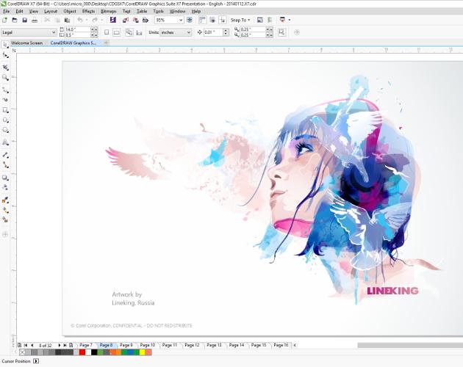This screenshot has width=463, height=367.
Task: Click the page width input field
Action: click(77, 29)
